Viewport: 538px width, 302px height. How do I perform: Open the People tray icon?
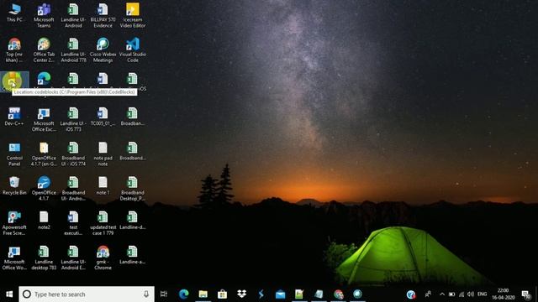[428, 294]
